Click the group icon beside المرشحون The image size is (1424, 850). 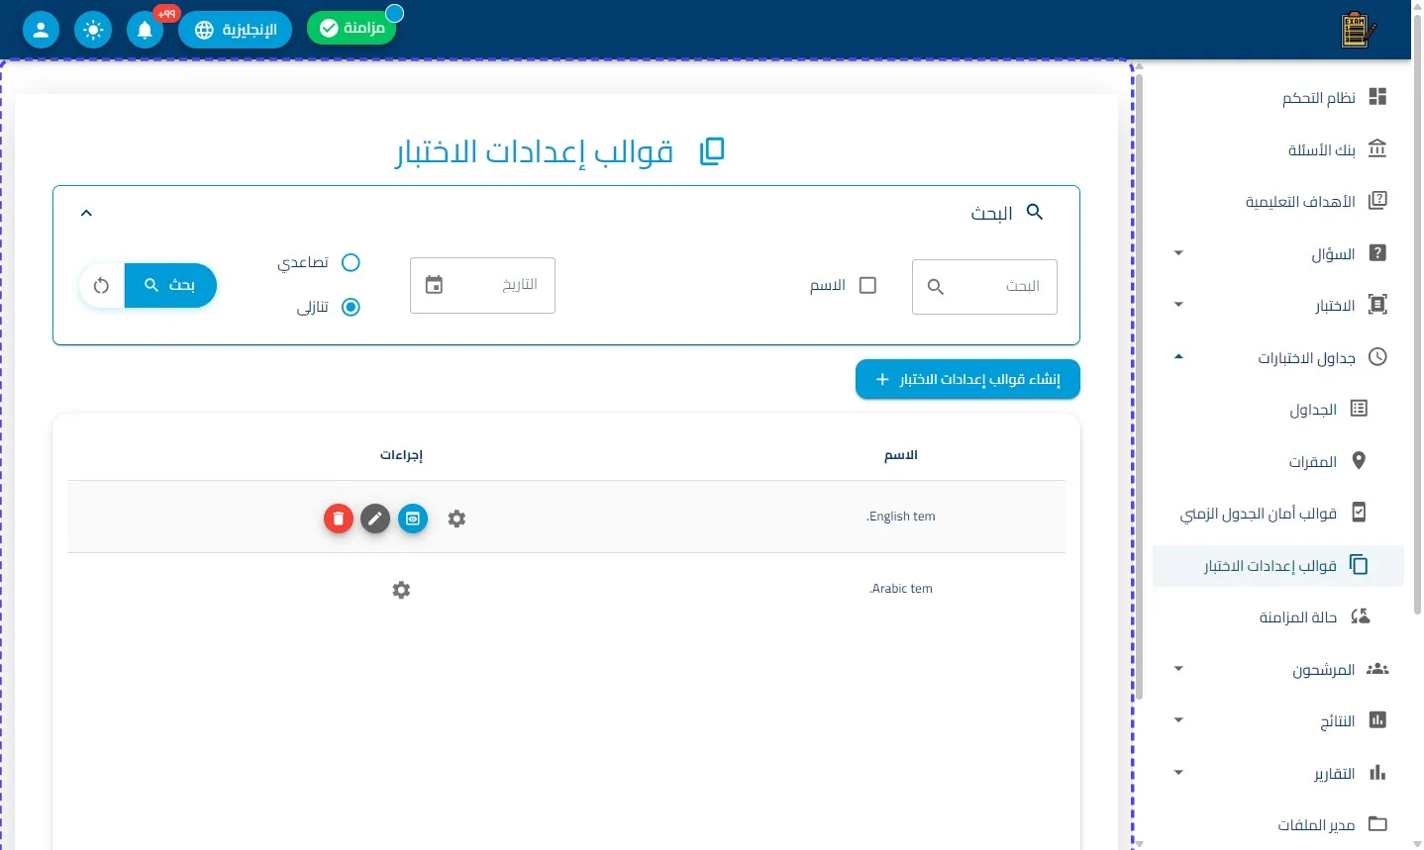coord(1377,669)
